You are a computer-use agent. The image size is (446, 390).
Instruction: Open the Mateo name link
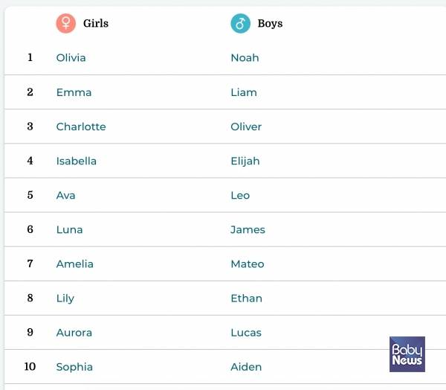point(248,263)
